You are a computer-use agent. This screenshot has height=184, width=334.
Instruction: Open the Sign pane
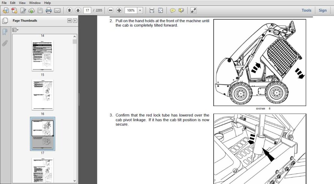(x=323, y=10)
